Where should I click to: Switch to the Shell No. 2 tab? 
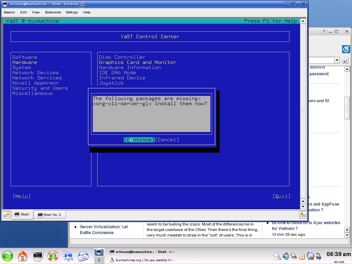click(49, 215)
